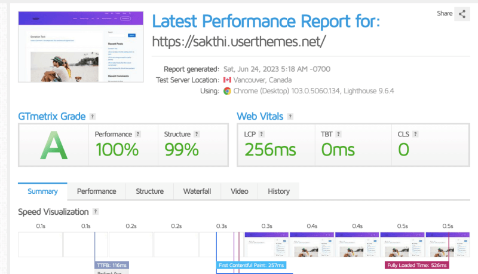The height and width of the screenshot is (274, 478).
Task: Switch to the Performance tab
Action: pyautogui.click(x=97, y=191)
